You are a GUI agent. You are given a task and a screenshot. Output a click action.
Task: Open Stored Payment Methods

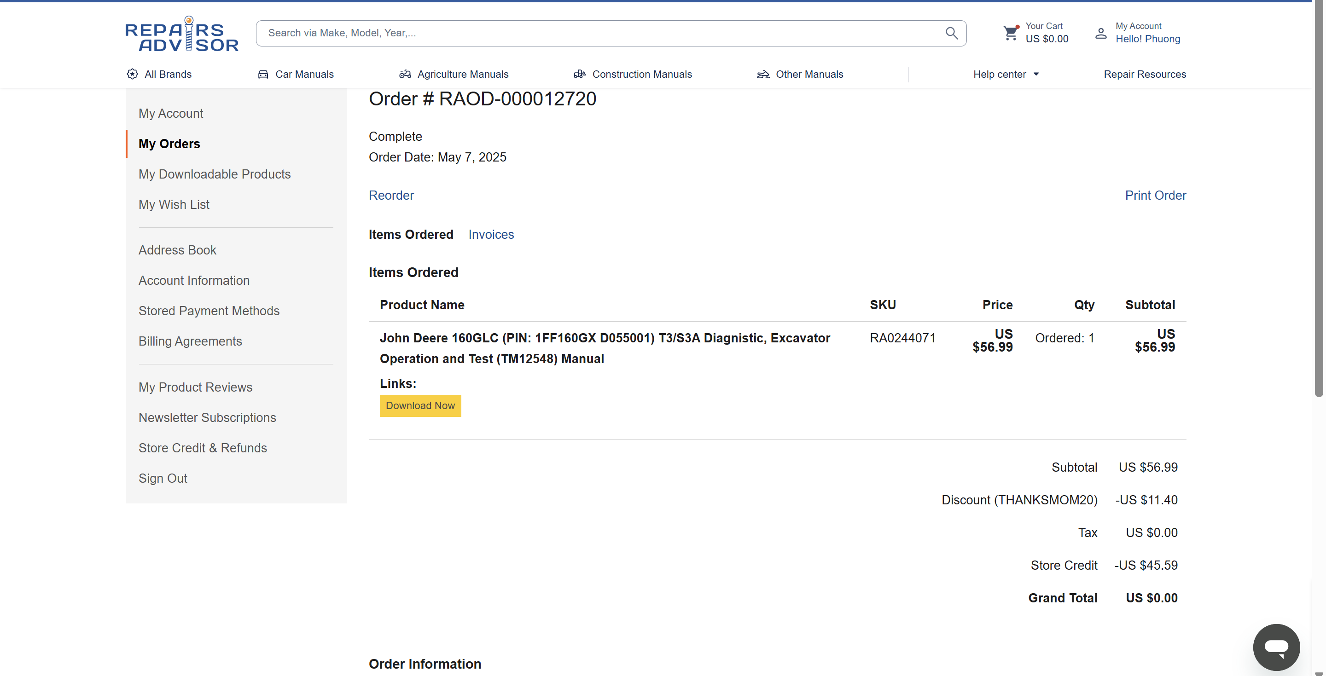coord(209,311)
